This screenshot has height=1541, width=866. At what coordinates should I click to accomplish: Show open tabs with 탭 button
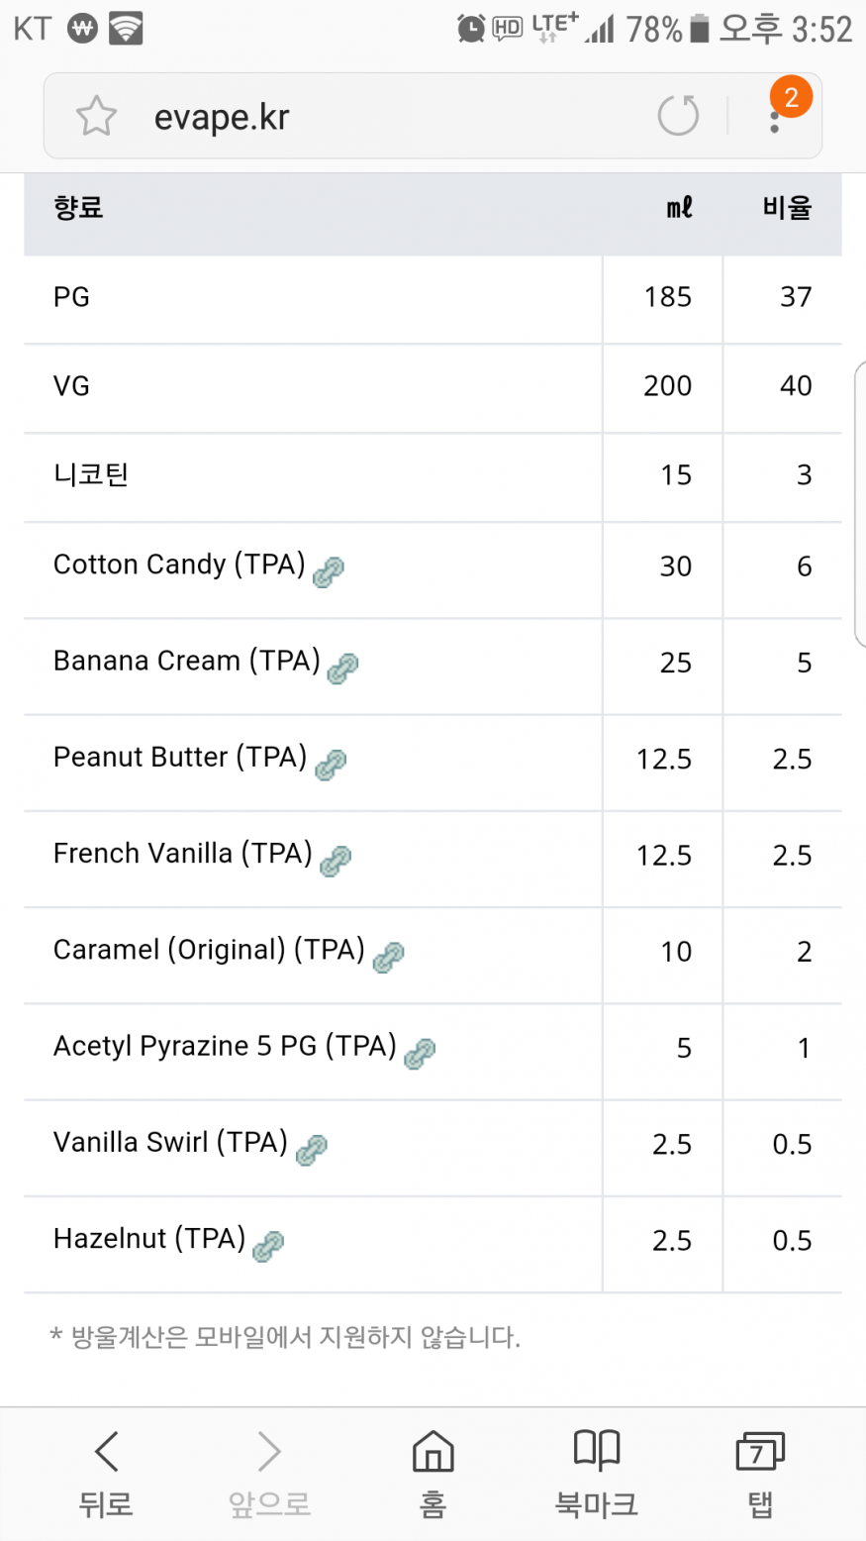coord(759,1473)
